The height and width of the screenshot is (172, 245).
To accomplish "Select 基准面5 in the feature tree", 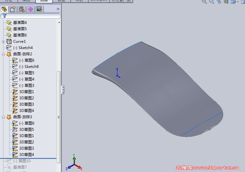I will 20,29.
